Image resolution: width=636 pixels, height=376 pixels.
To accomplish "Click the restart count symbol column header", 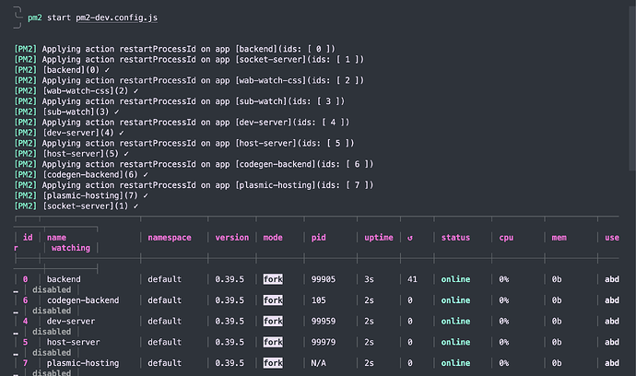I will [410, 238].
